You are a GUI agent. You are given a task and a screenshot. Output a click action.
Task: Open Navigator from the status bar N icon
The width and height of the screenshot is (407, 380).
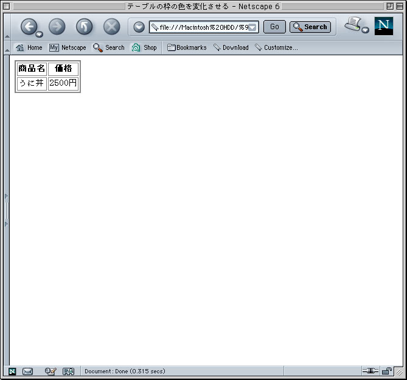click(x=12, y=371)
